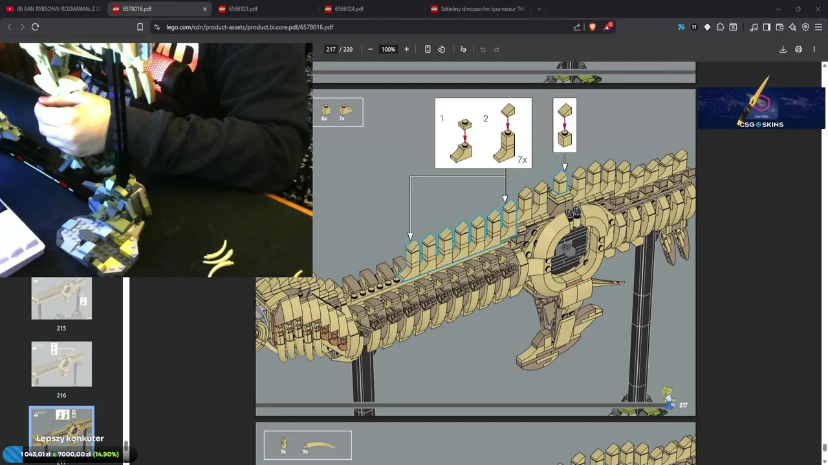Click the fit-to-page icon in PDF toolbar
828x465 pixels.
(428, 49)
